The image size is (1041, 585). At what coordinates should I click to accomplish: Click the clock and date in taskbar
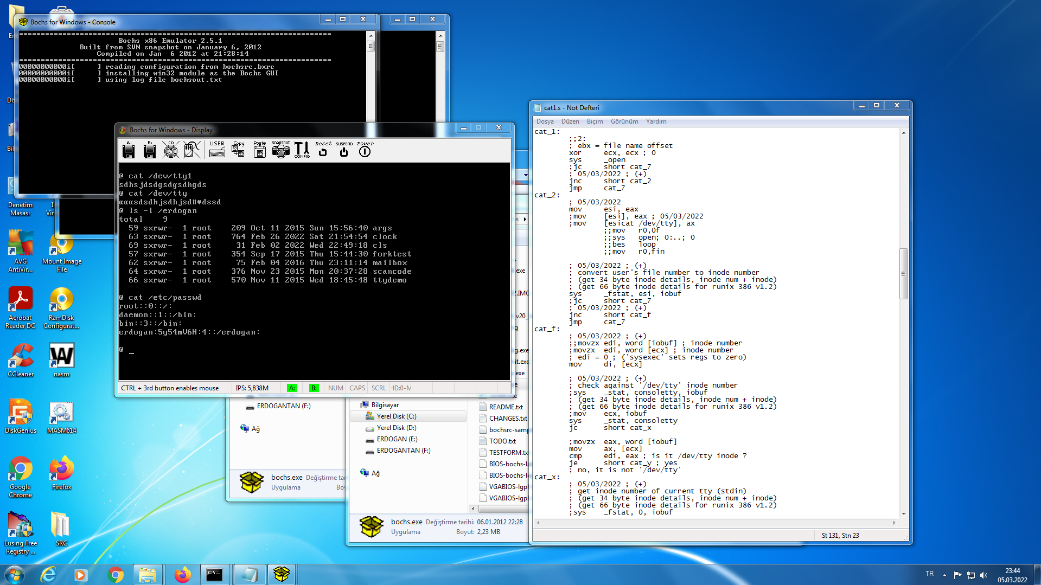(1012, 575)
